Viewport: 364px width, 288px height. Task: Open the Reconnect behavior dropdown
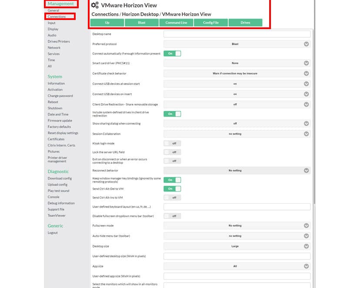(237, 170)
